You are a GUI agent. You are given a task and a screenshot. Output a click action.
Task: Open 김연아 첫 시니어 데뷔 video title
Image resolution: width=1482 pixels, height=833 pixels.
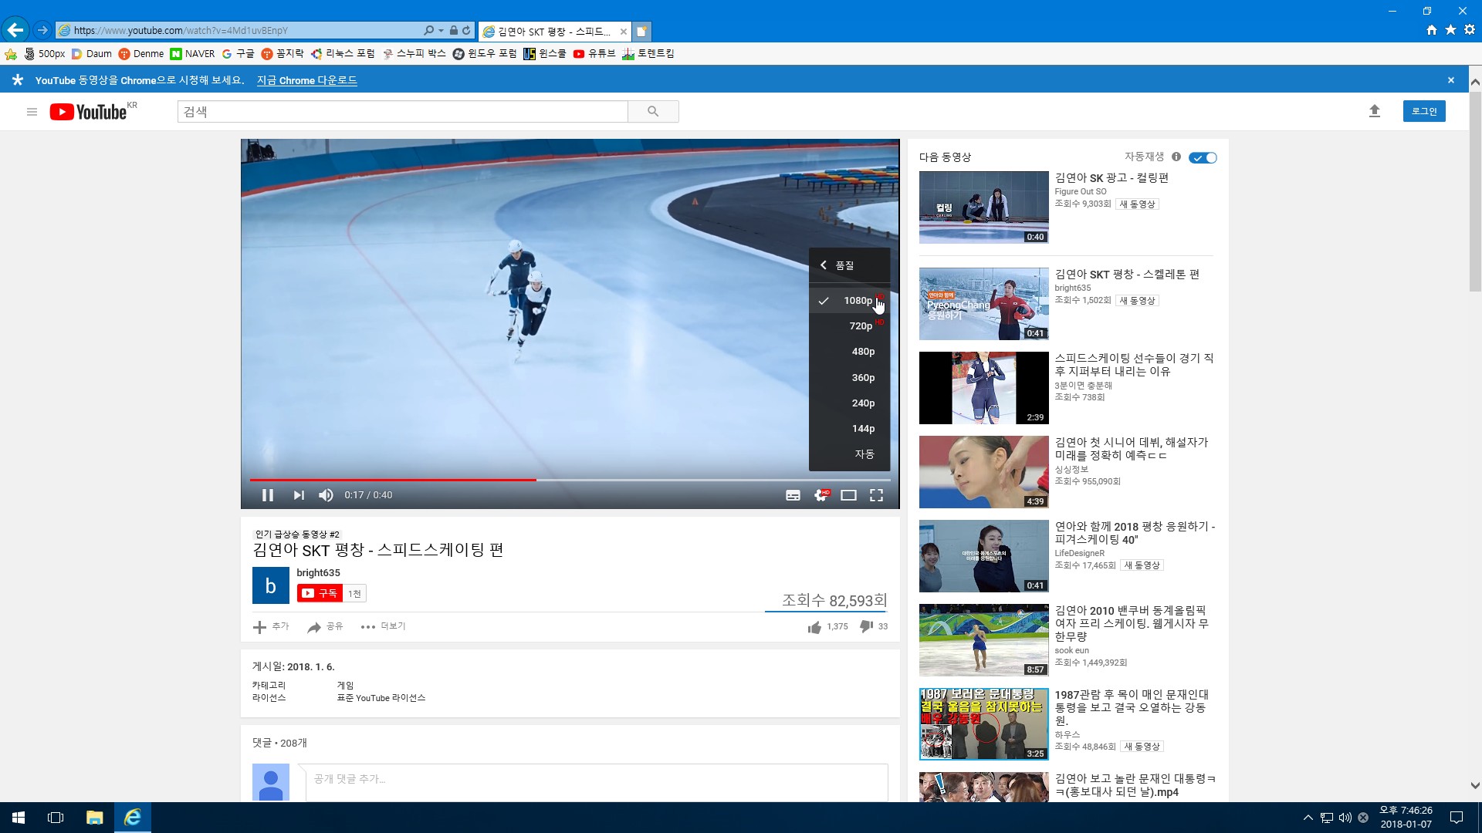point(1132,449)
